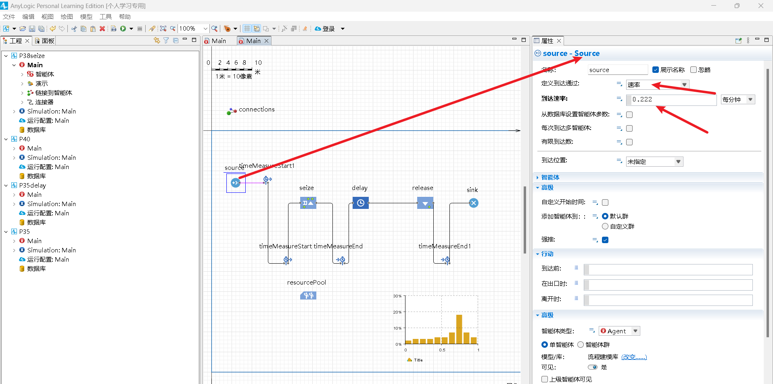Select the delay clock block
Screen dimensions: 773x384
point(361,203)
